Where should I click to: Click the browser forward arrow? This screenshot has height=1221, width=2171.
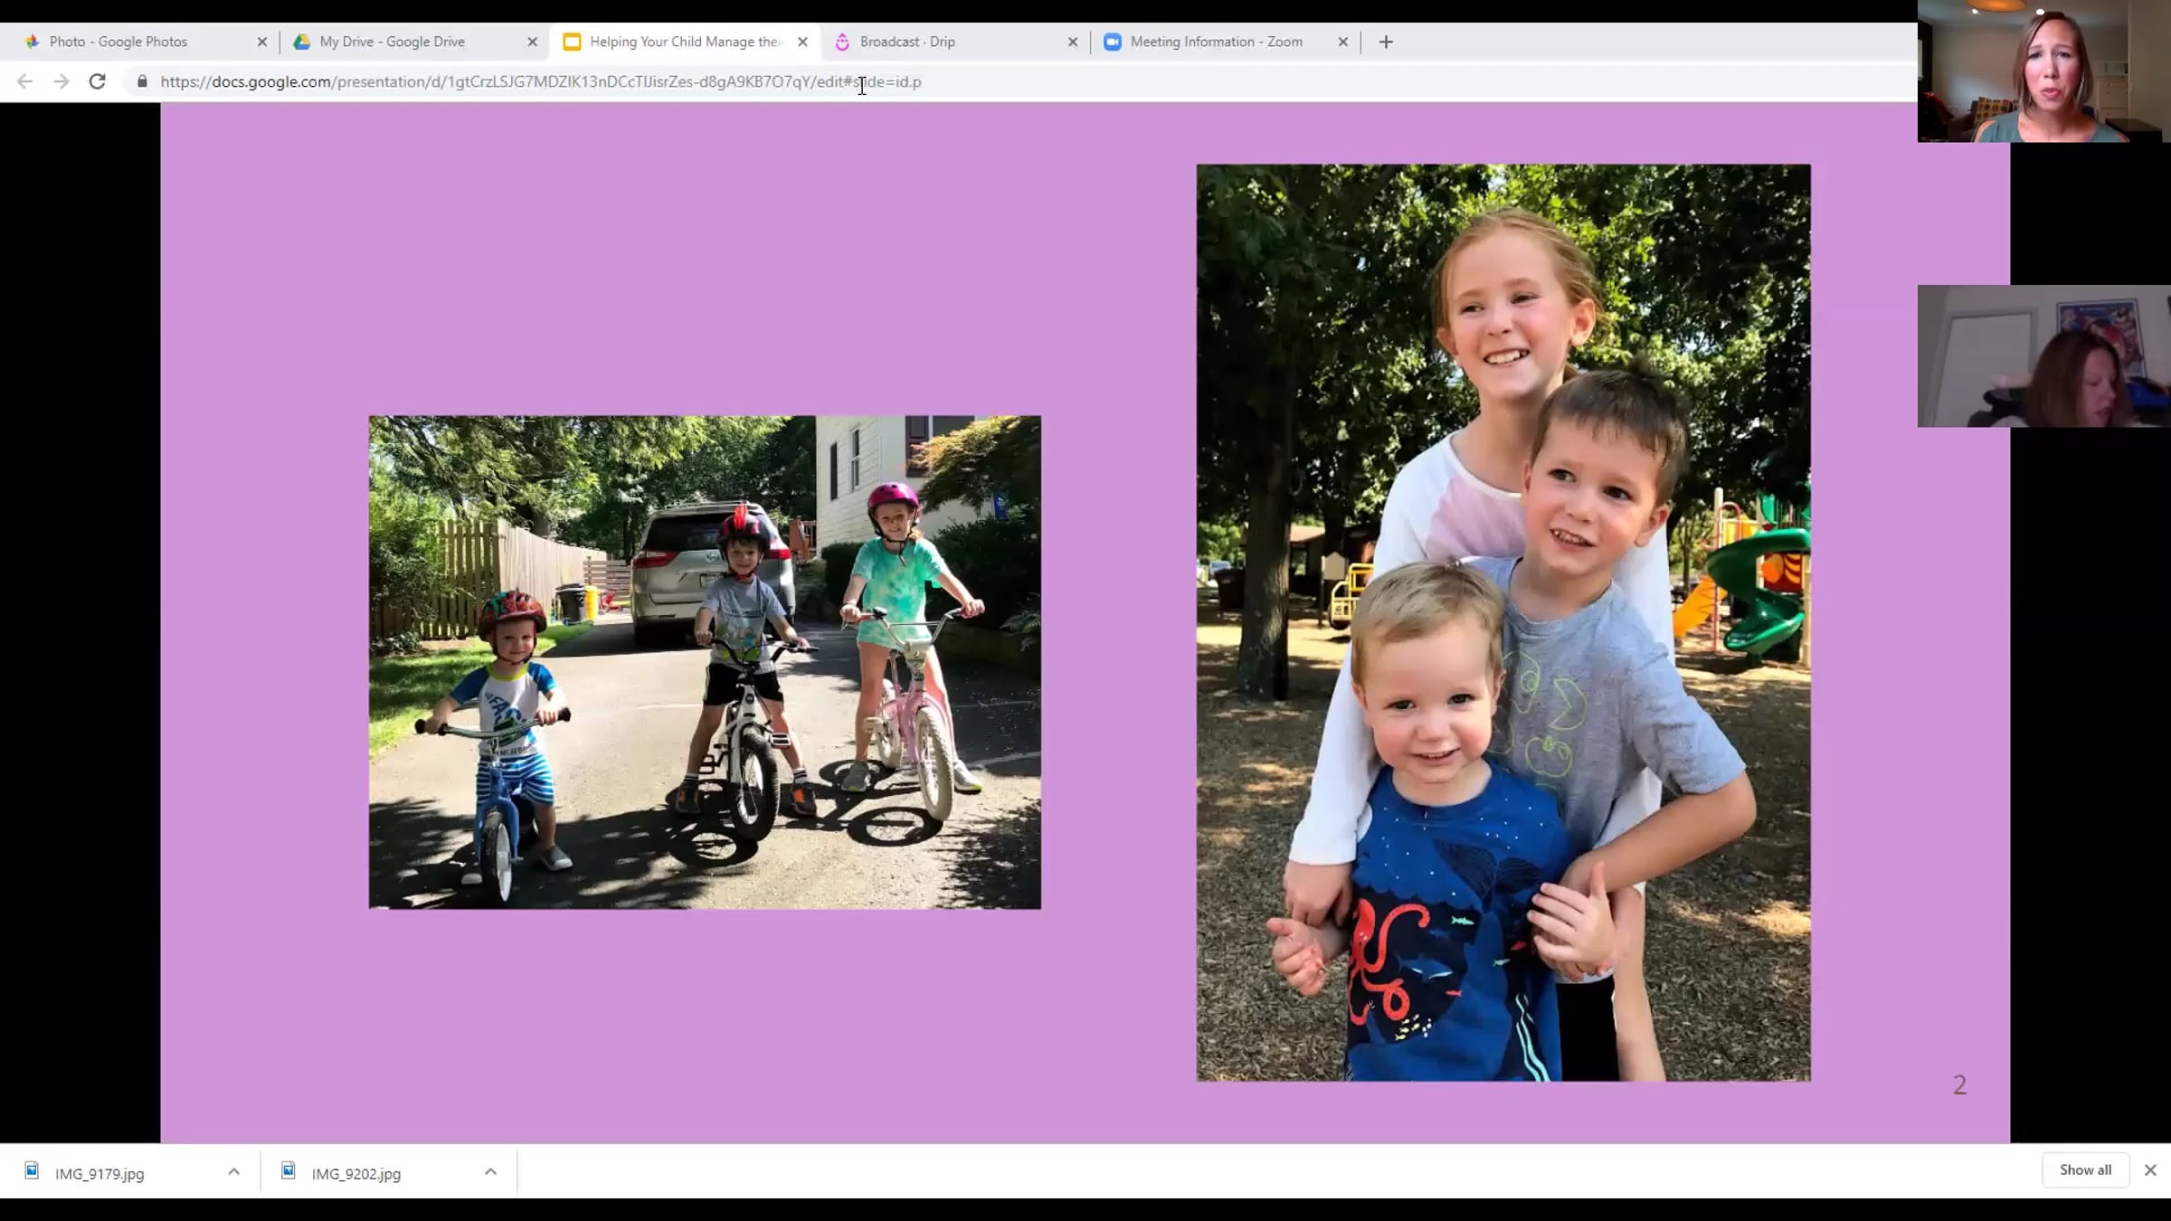click(61, 81)
